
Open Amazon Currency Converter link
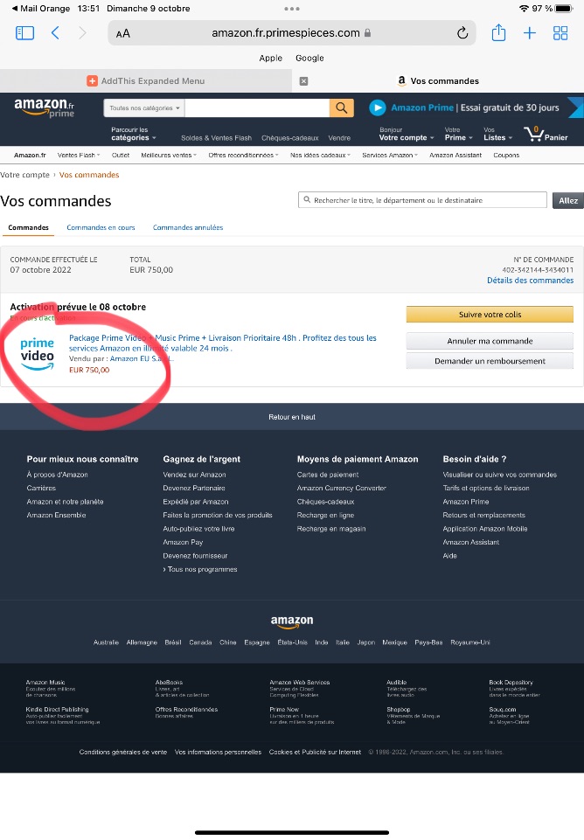(x=341, y=488)
